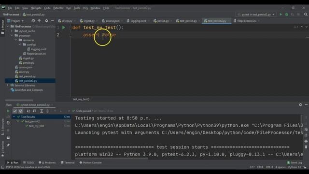Click the CRLF line separator in status bar
The image size is (309, 174).
coord(260,167)
